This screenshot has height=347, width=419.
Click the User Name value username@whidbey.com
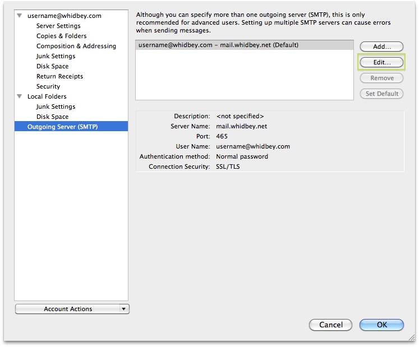pos(253,147)
